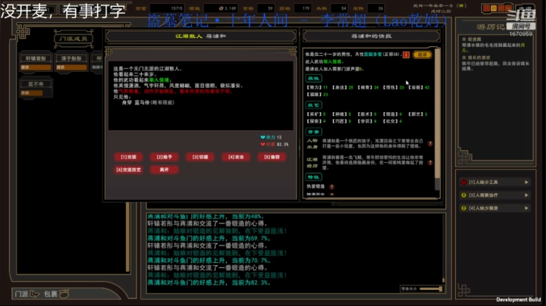This screenshot has width=546, height=306.
Task: Click the info panel vertical scrollbar
Action: tap(437, 119)
